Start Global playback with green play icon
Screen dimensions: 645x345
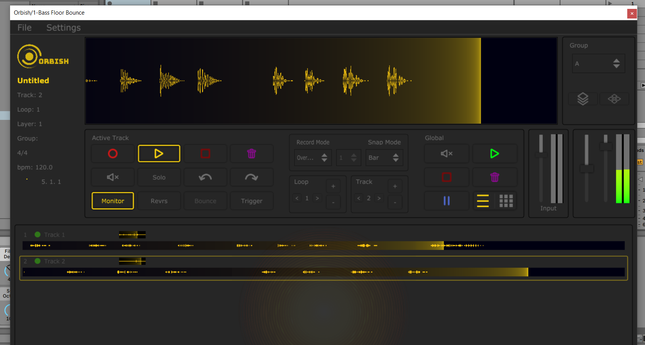(495, 154)
